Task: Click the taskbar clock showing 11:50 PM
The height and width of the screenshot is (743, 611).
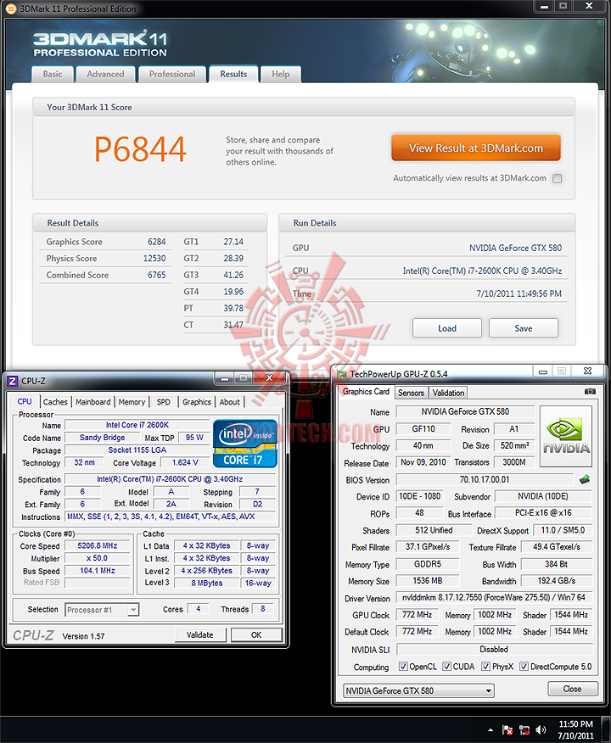Action: click(575, 729)
